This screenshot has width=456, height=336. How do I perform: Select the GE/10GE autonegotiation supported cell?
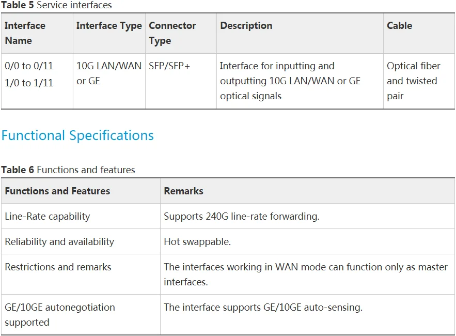[81, 314]
